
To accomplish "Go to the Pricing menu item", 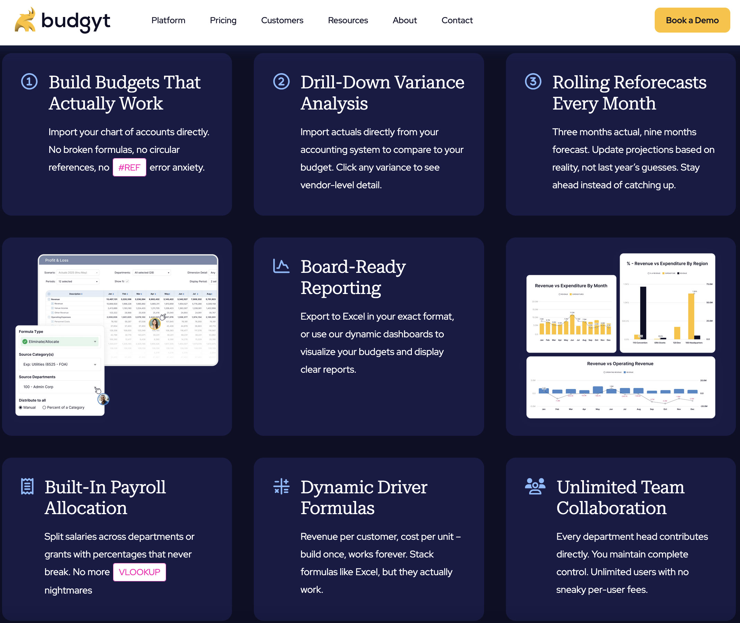I will point(223,20).
